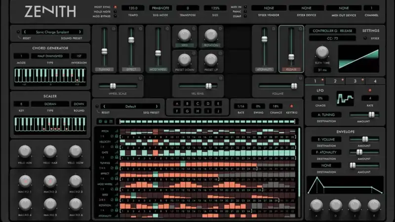Click the Velo Min knob
This screenshot has height=222, width=395.
(x=25, y=151)
